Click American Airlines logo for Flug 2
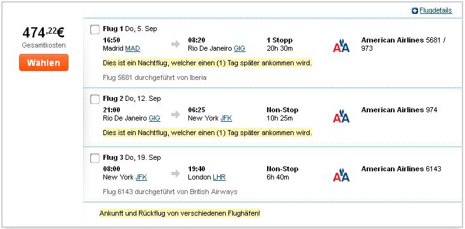This screenshot has width=465, height=229. pos(341,116)
